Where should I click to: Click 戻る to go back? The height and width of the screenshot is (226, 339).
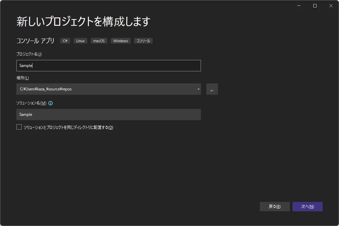(274, 206)
